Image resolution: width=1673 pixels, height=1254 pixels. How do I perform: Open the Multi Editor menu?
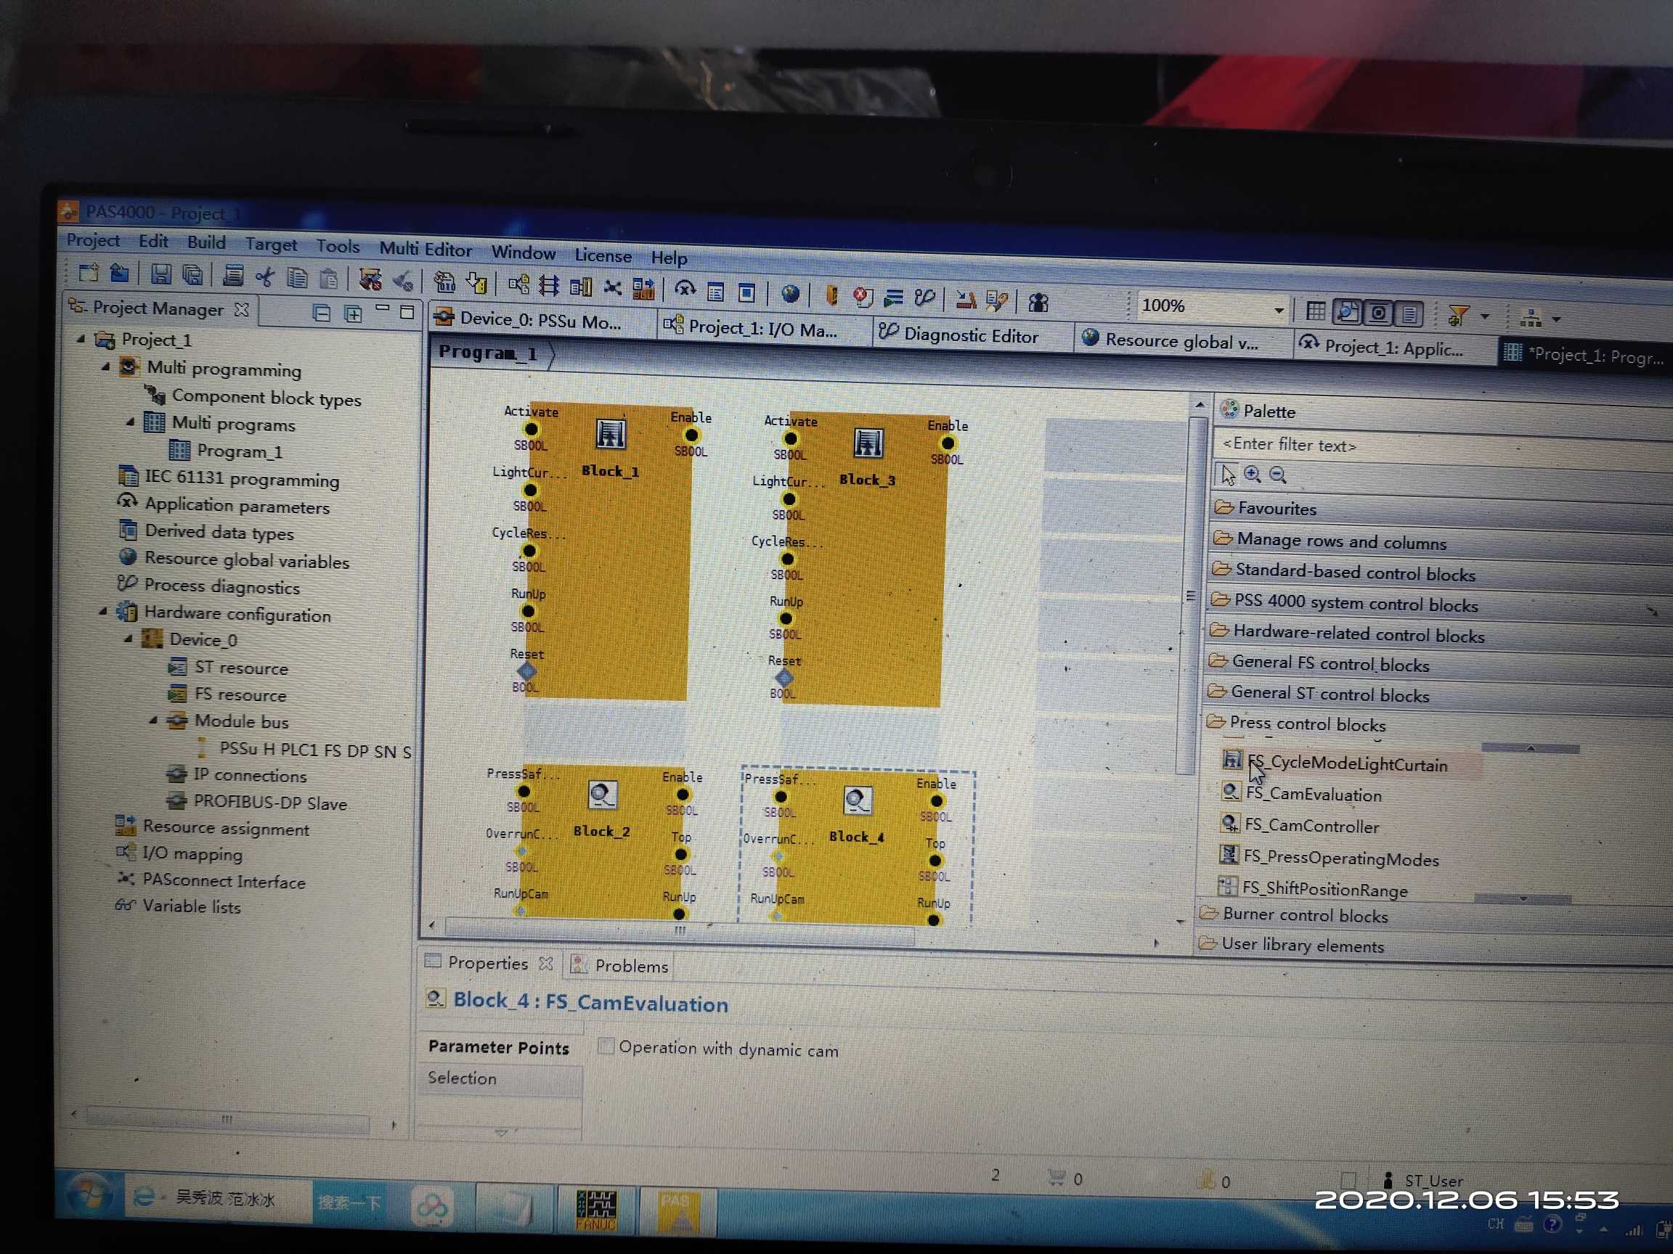pos(425,249)
